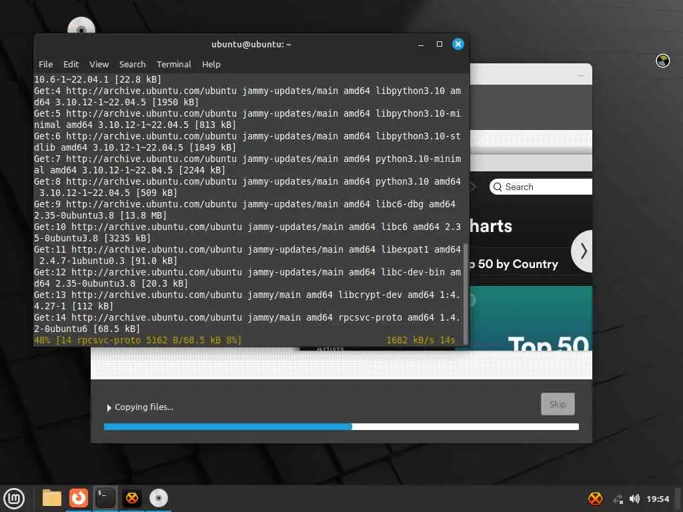Click the Search field in installer slideshow

click(x=540, y=187)
